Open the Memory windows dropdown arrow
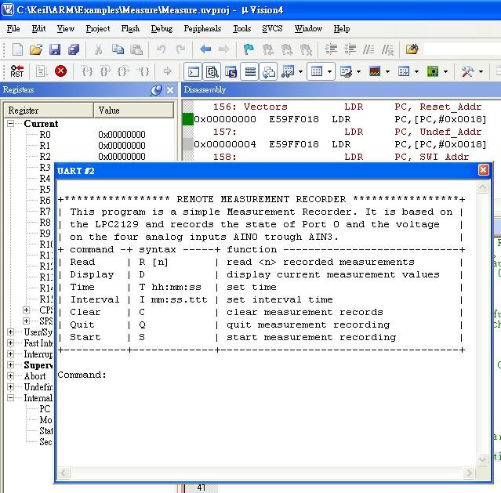The width and height of the screenshot is (501, 493). pos(329,71)
